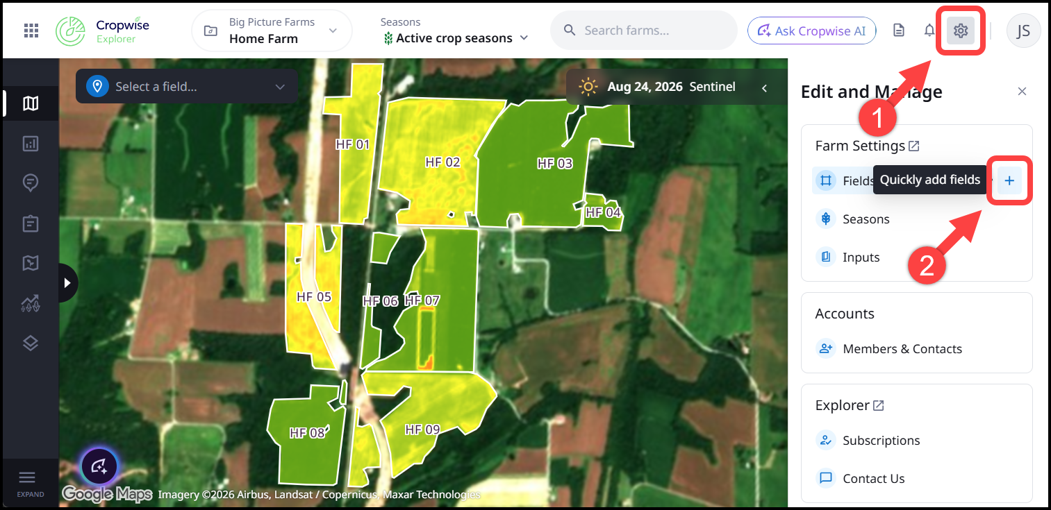1051x510 pixels.
Task: Select field HF 09 on map
Action: (422, 430)
